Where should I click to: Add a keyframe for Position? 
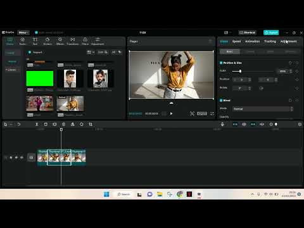(x=297, y=80)
